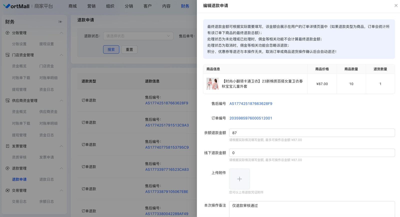Click the 重置 button

point(129,49)
